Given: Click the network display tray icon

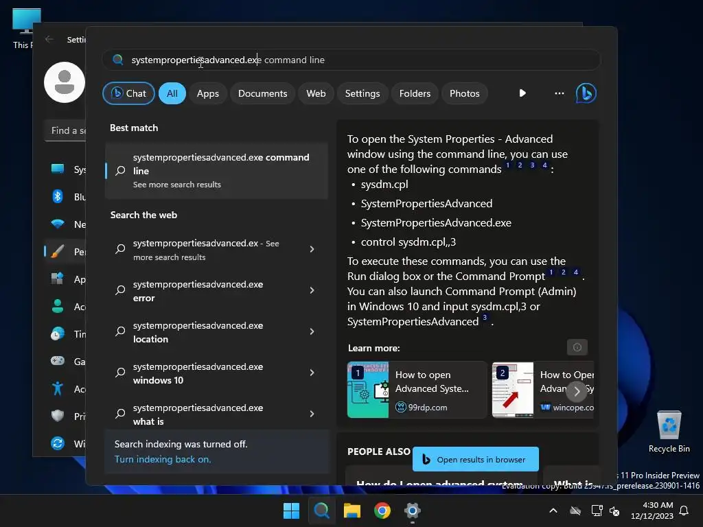Looking at the screenshot, I should pyautogui.click(x=597, y=511).
